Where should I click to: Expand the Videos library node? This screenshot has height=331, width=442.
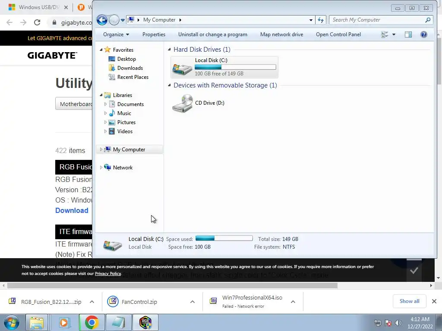point(105,131)
